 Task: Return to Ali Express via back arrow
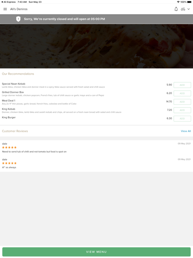coord(2,2)
